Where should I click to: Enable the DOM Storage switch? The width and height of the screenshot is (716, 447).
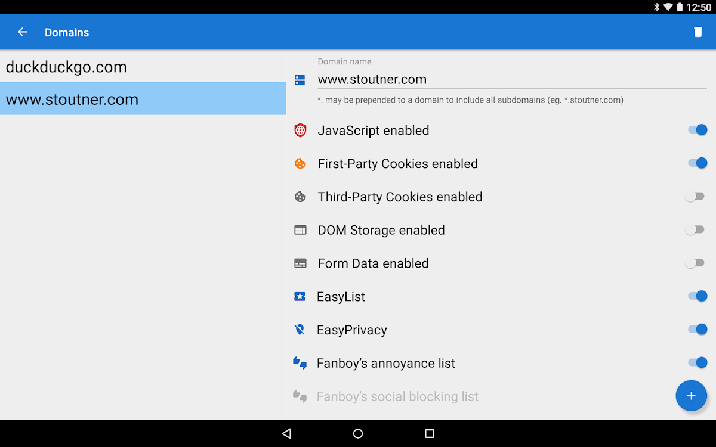695,230
